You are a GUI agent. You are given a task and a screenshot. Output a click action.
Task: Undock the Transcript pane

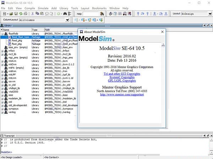tap(208, 136)
